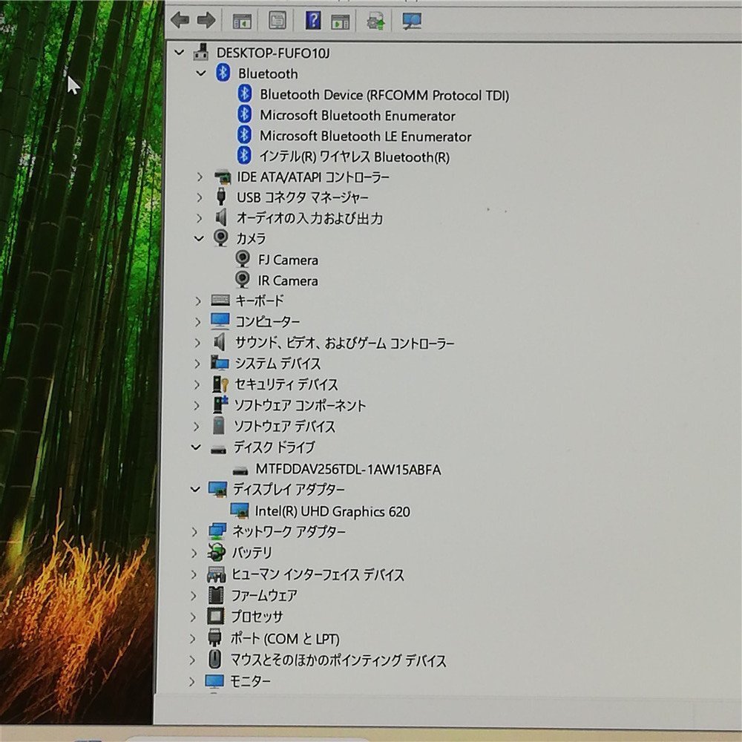Click the action pane toolbar icon with green arrow
Image resolution: width=742 pixels, height=742 pixels.
(341, 22)
